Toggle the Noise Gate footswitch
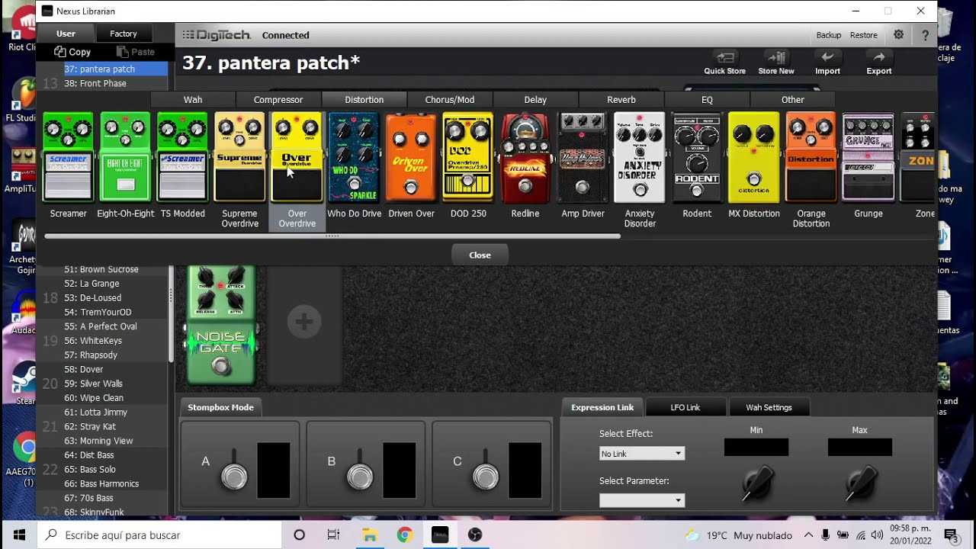Image resolution: width=976 pixels, height=549 pixels. coord(221,368)
